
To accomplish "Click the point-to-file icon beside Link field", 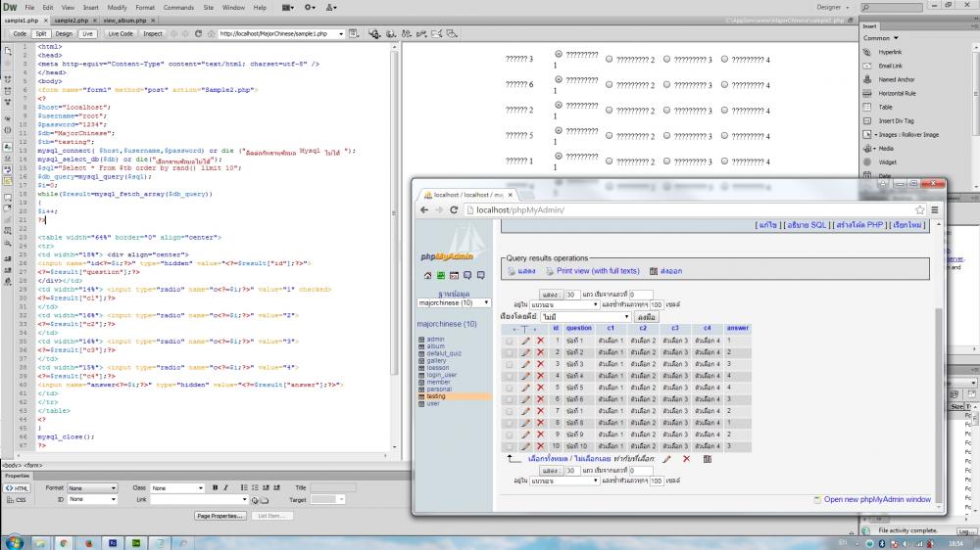I will coord(255,500).
